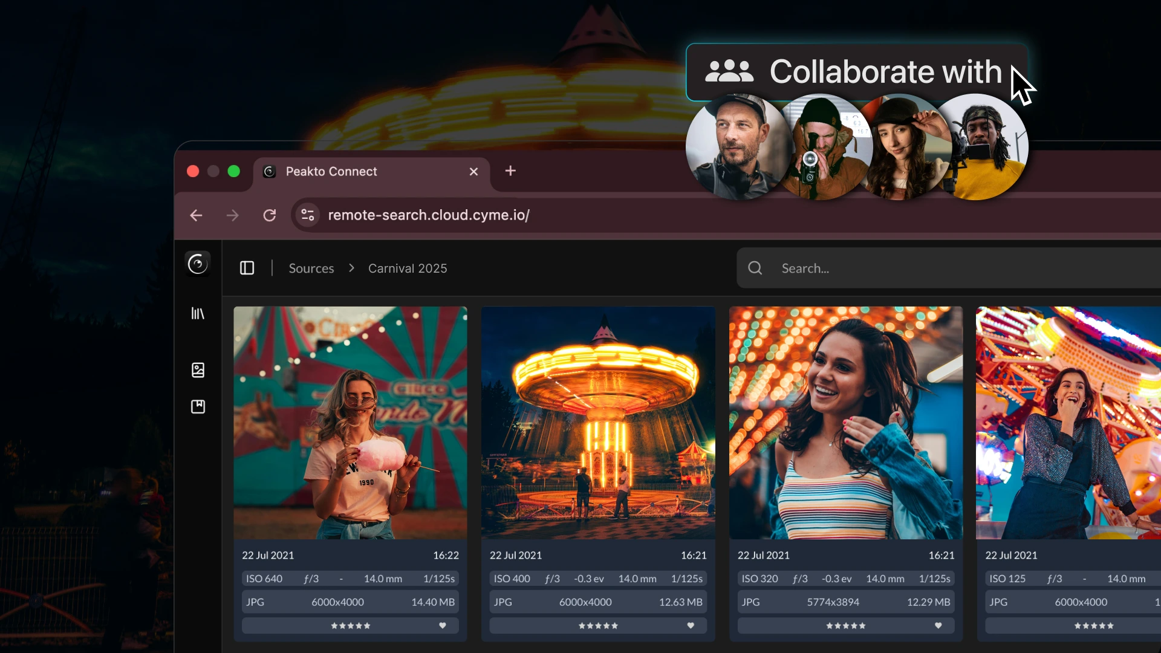This screenshot has width=1161, height=653.
Task: Click the URL remote-search.cloud.cyme.io
Action: pyautogui.click(x=429, y=215)
